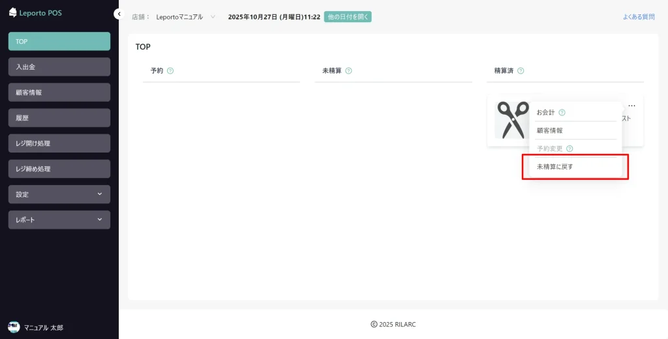This screenshot has height=339, width=668.
Task: Click the help icon beside お会計
Action: (562, 112)
